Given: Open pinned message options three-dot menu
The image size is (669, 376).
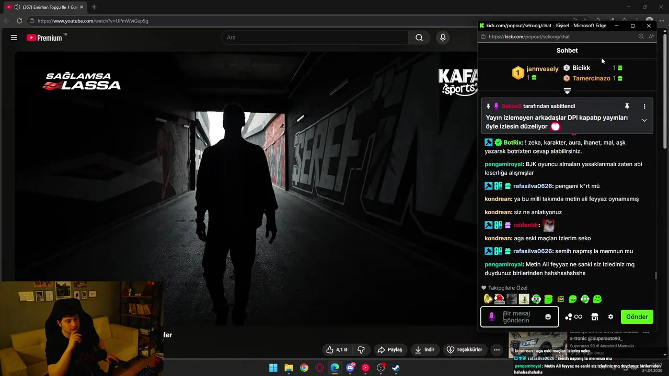Looking at the screenshot, I should (644, 106).
